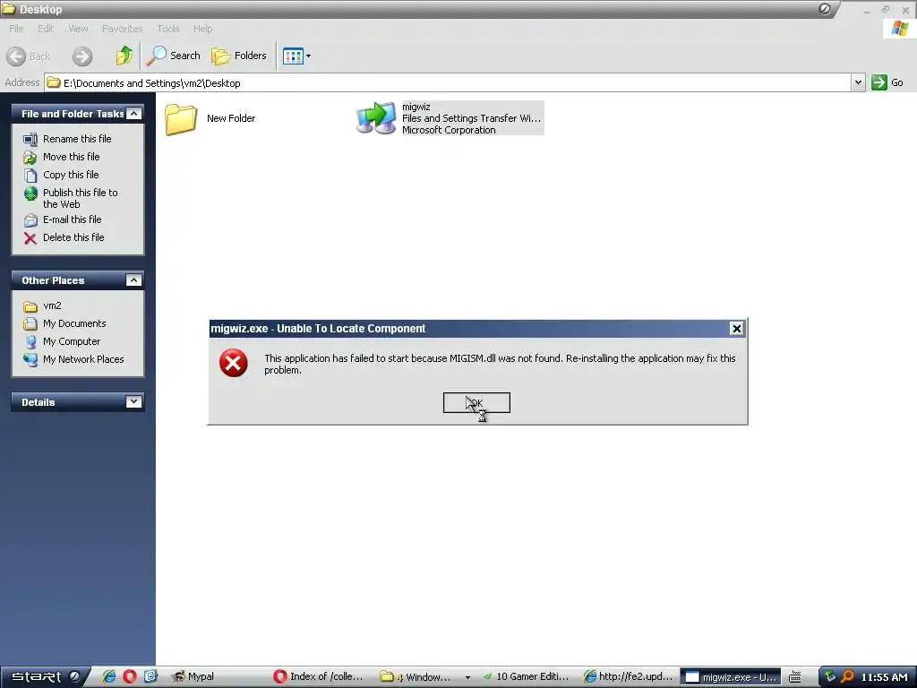This screenshot has width=917, height=688.
Task: Click E-mail this file
Action: (72, 219)
